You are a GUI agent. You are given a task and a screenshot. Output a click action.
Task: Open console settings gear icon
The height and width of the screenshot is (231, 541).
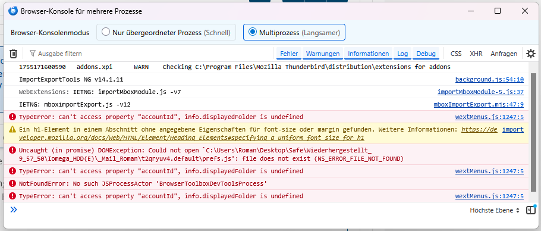pos(530,54)
